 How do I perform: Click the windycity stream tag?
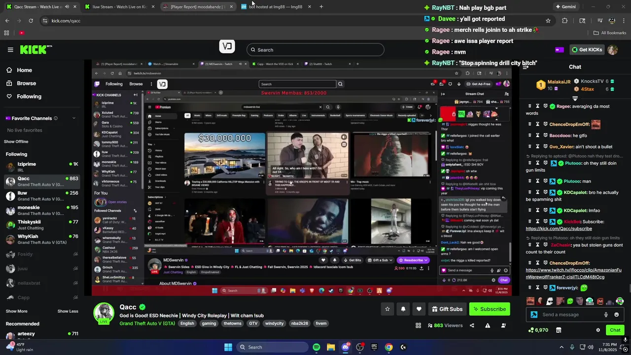click(274, 323)
